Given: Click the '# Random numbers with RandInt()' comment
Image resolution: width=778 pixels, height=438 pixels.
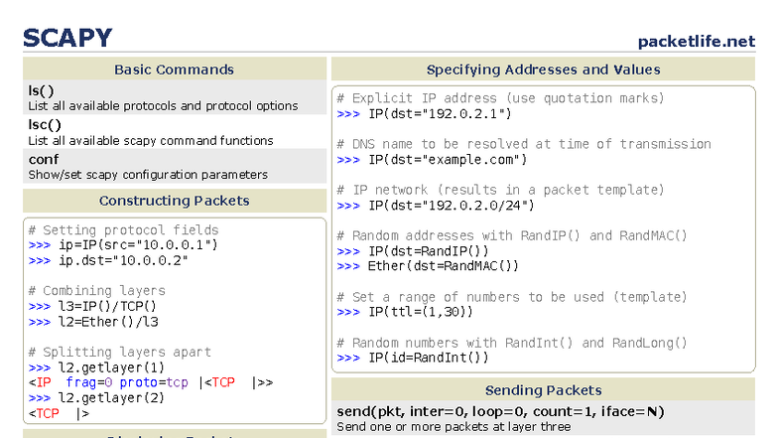Looking at the screenshot, I should point(512,343).
